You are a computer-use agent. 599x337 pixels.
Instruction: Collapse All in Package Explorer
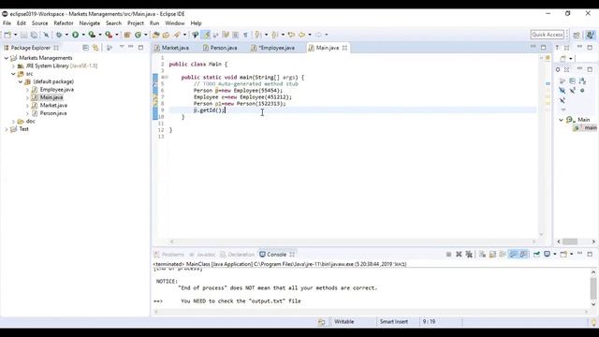pos(85,48)
